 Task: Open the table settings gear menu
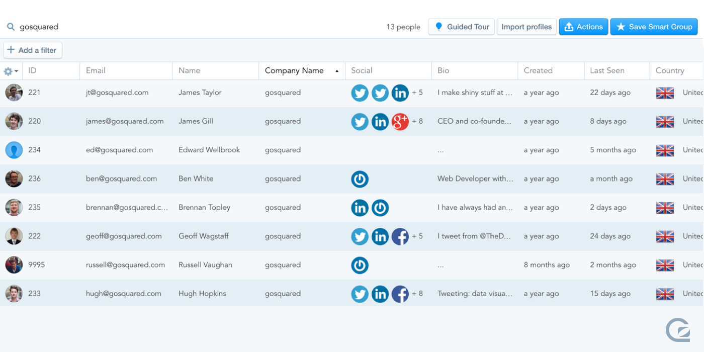(11, 71)
